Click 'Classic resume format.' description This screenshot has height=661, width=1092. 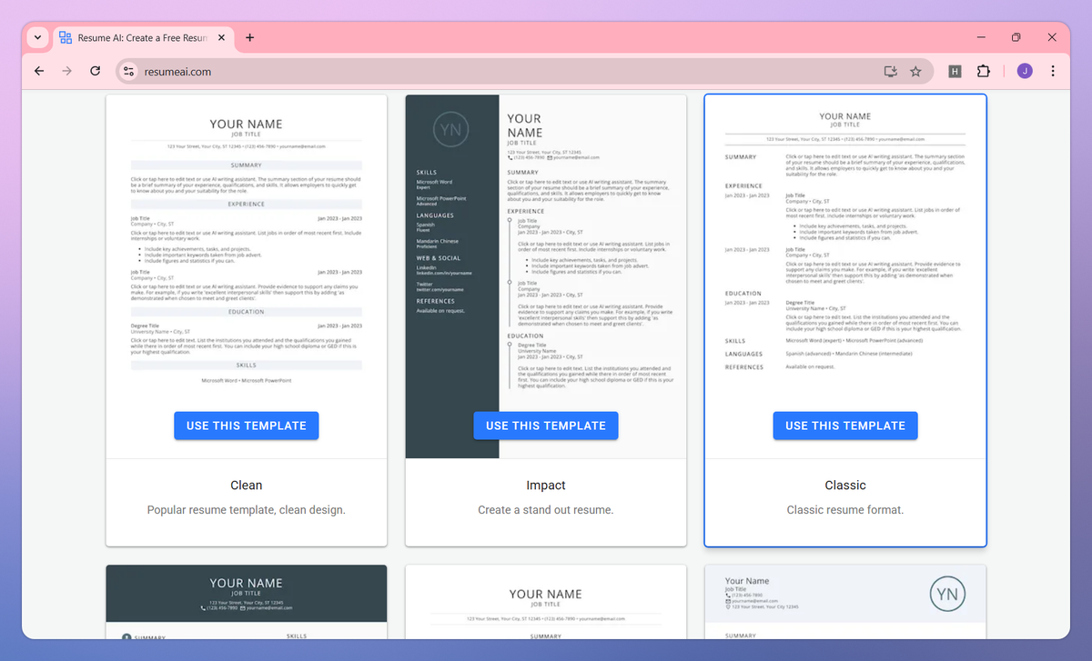click(x=845, y=510)
